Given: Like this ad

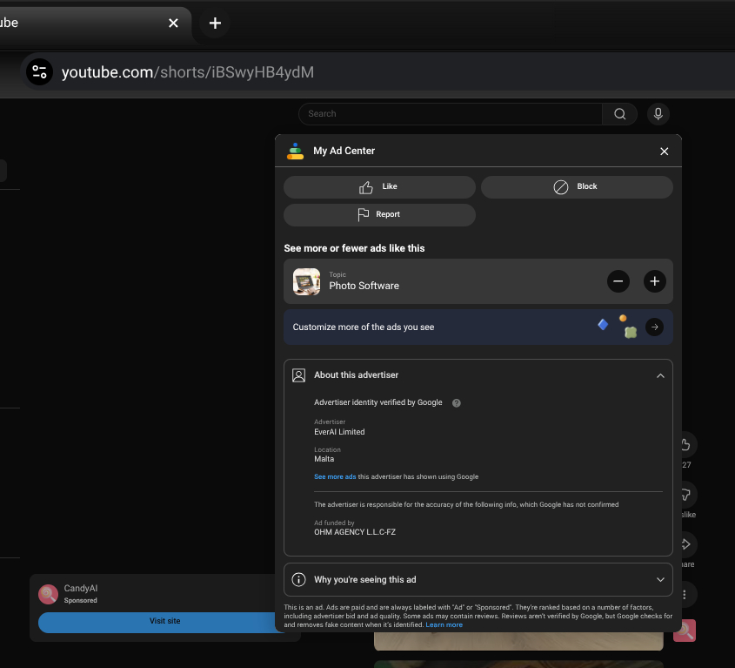Looking at the screenshot, I should tap(379, 187).
